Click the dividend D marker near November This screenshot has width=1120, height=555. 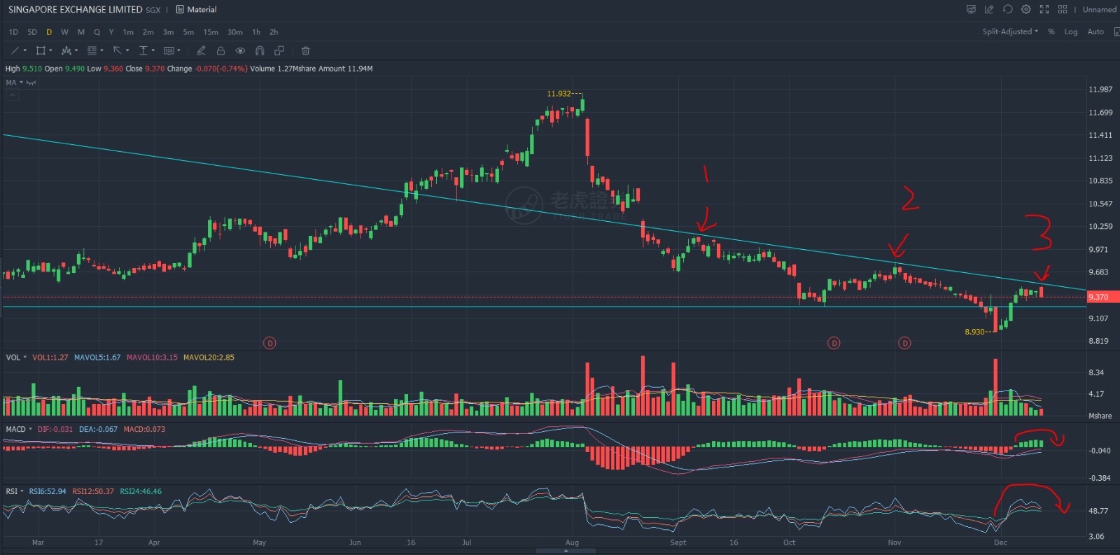[x=904, y=343]
